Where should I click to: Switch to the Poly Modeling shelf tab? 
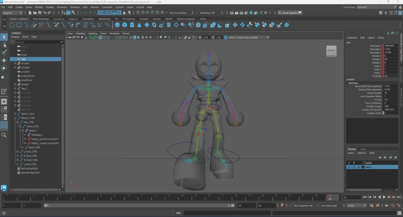[41, 18]
